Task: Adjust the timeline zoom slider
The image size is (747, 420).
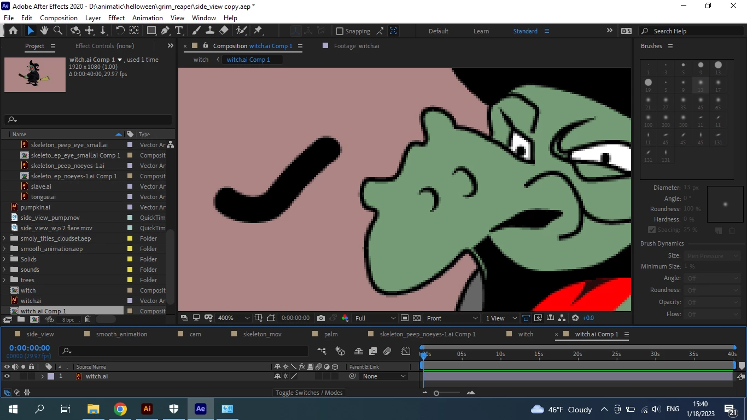Action: pyautogui.click(x=436, y=393)
